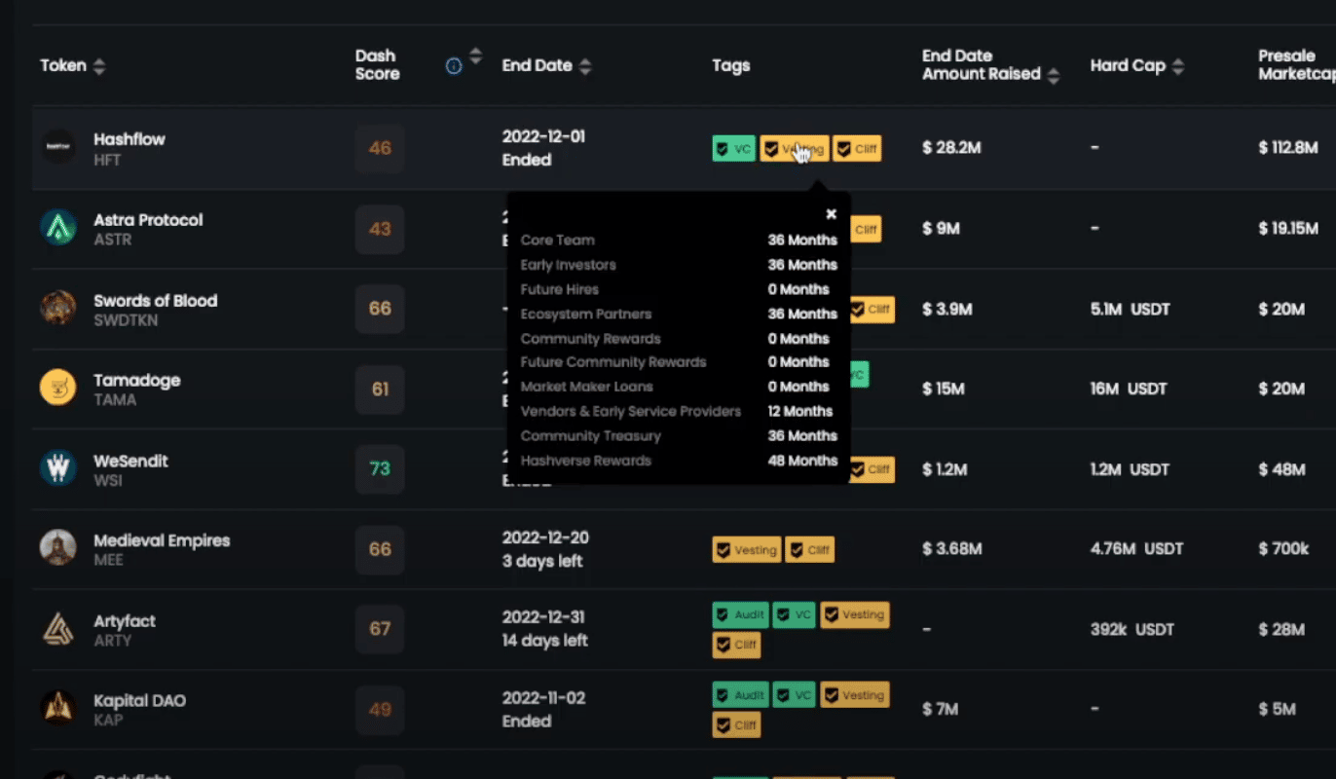This screenshot has height=779, width=1336.
Task: Select the '$ 3.68M' amount raised cell
Action: [952, 549]
